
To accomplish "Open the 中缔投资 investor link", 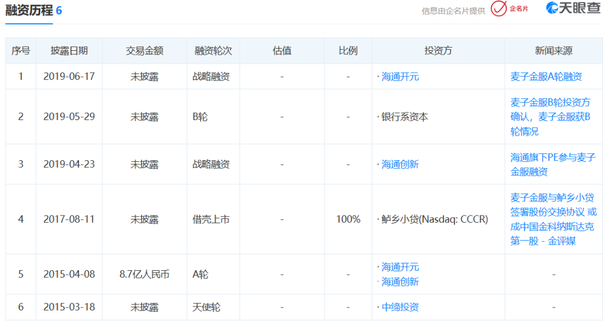I will pos(400,307).
